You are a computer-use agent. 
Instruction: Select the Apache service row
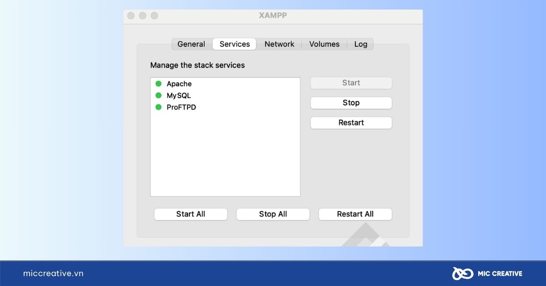tap(225, 84)
